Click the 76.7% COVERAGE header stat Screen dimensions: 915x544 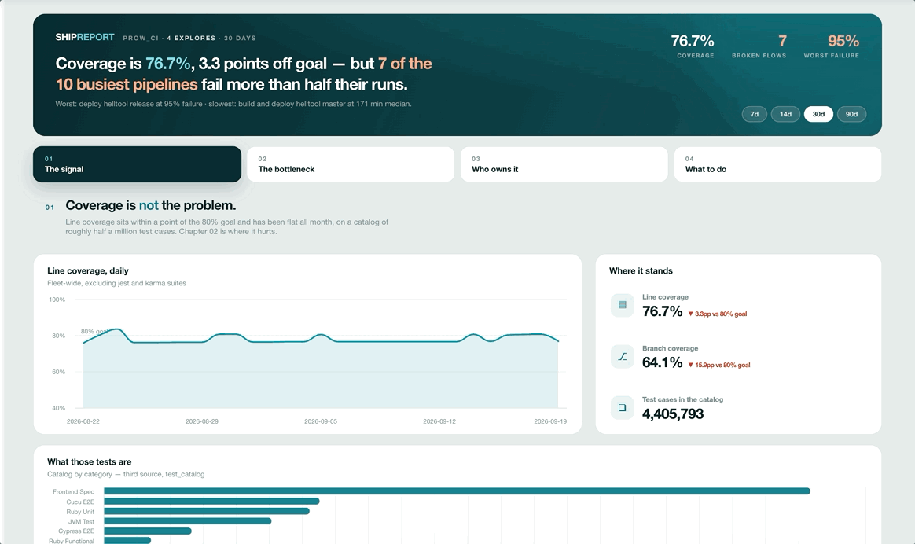click(693, 46)
